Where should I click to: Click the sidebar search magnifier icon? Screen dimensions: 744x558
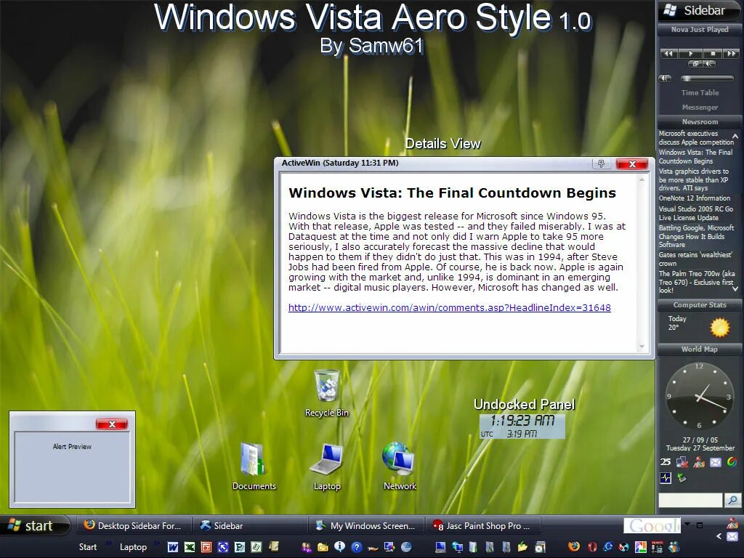click(x=733, y=501)
